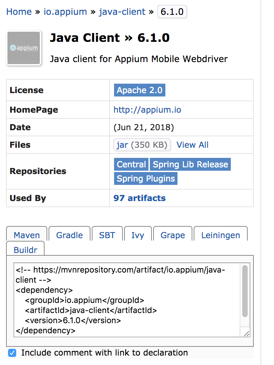The width and height of the screenshot is (274, 365).
Task: Download the jar (350 KB) file
Action: [142, 145]
